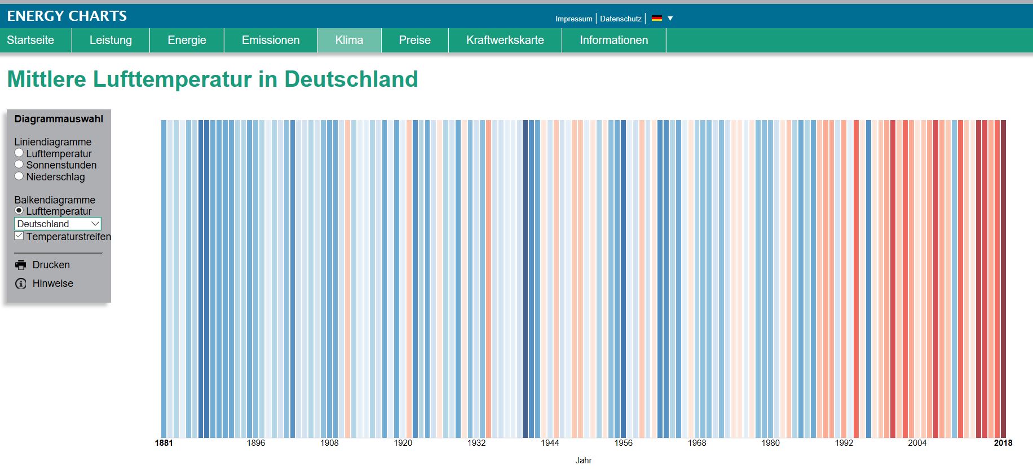The image size is (1033, 474).
Task: Click the x-axis label 1908
Action: [329, 443]
